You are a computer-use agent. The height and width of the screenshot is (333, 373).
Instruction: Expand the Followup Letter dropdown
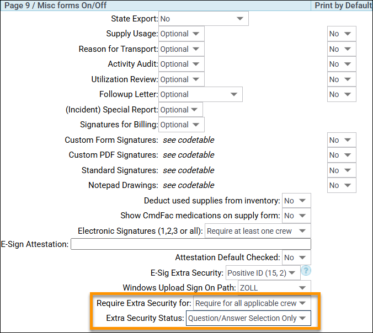(x=200, y=94)
